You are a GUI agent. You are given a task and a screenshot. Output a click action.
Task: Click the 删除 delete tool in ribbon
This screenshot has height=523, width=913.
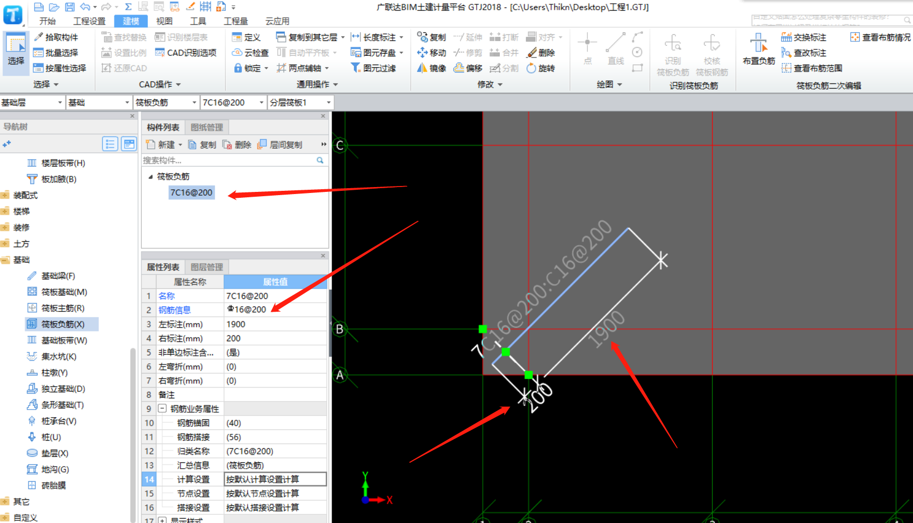tap(541, 53)
